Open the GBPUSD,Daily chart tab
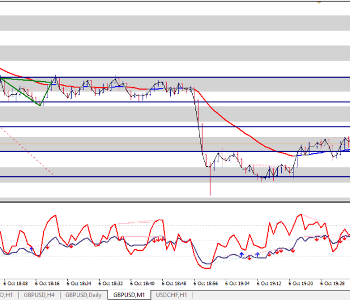350x300 pixels. [x=83, y=295]
